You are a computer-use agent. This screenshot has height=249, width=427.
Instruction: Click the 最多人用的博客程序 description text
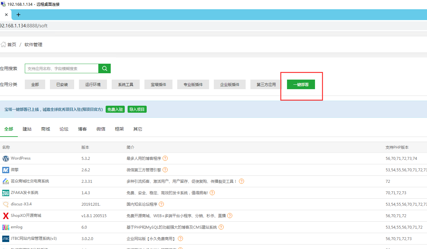144,158
